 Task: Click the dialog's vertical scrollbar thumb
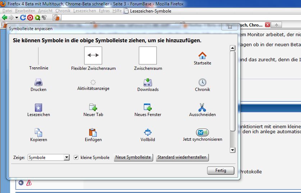click(232, 91)
